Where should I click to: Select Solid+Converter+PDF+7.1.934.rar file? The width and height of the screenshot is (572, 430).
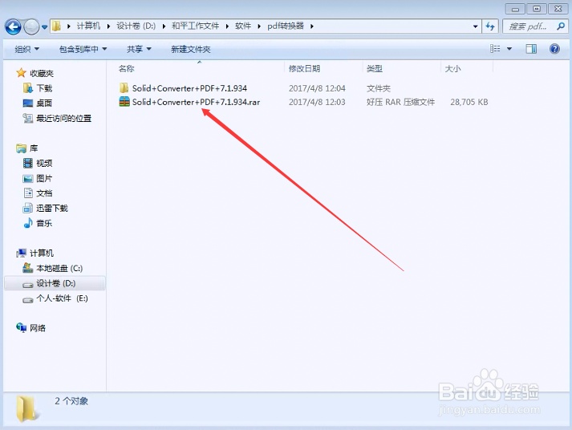tap(196, 102)
